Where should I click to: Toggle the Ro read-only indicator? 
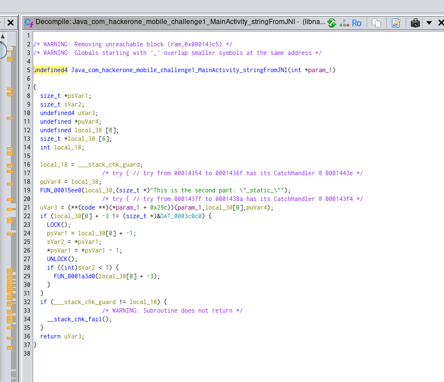[356, 23]
